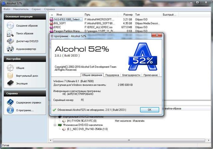213x149 pixels.
Task: Select the ERDC image file icon
Action: pyautogui.click(x=52, y=27)
